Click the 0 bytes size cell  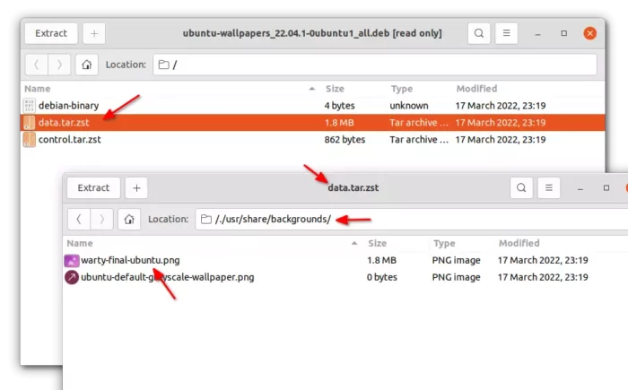tap(382, 277)
